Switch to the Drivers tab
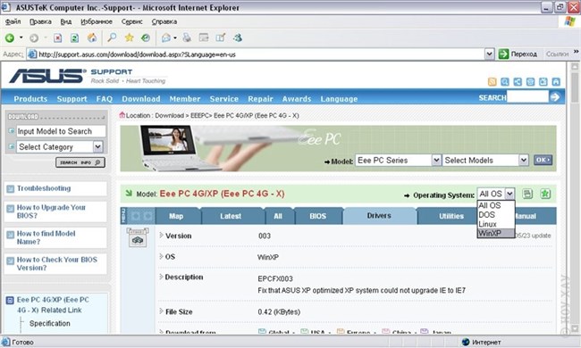The image size is (581, 348). coord(379,216)
